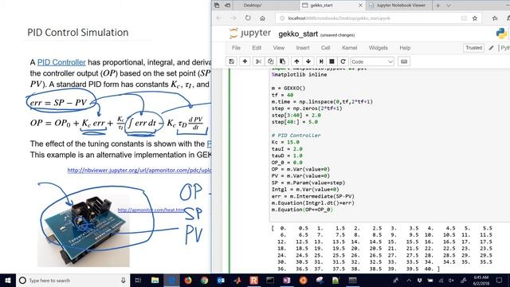
Task: Show hidden system tray icons
Action: 409,280
